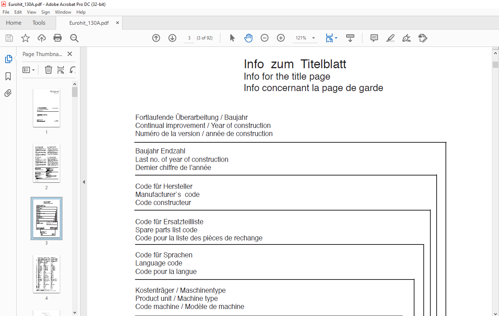Rotate page counterclockwise icon in thumbnails panel
499x316 pixels.
click(x=73, y=70)
